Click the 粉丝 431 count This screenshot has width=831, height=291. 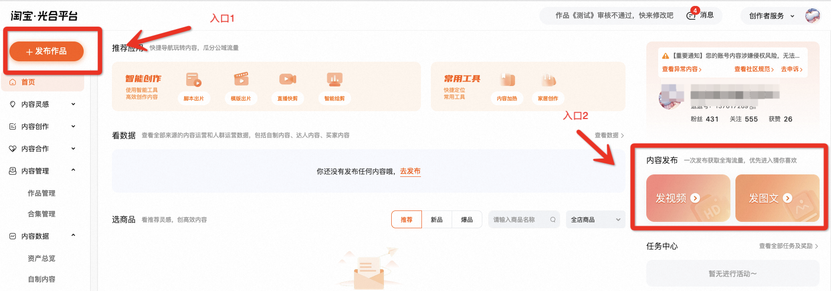pos(705,119)
